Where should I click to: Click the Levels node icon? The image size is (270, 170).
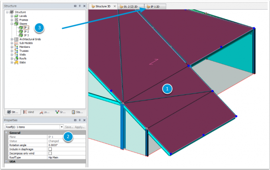click(16, 16)
